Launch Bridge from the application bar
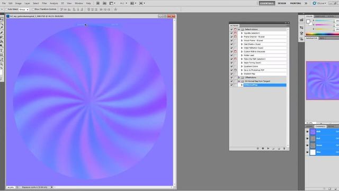 (x=97, y=3)
